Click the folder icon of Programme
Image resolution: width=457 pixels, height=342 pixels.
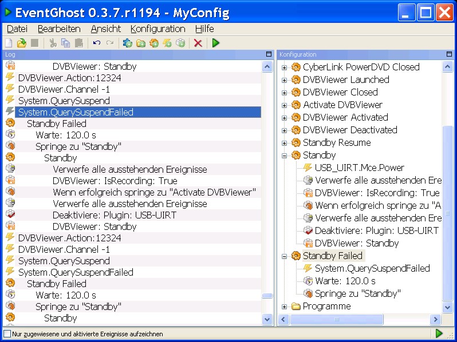pos(296,306)
